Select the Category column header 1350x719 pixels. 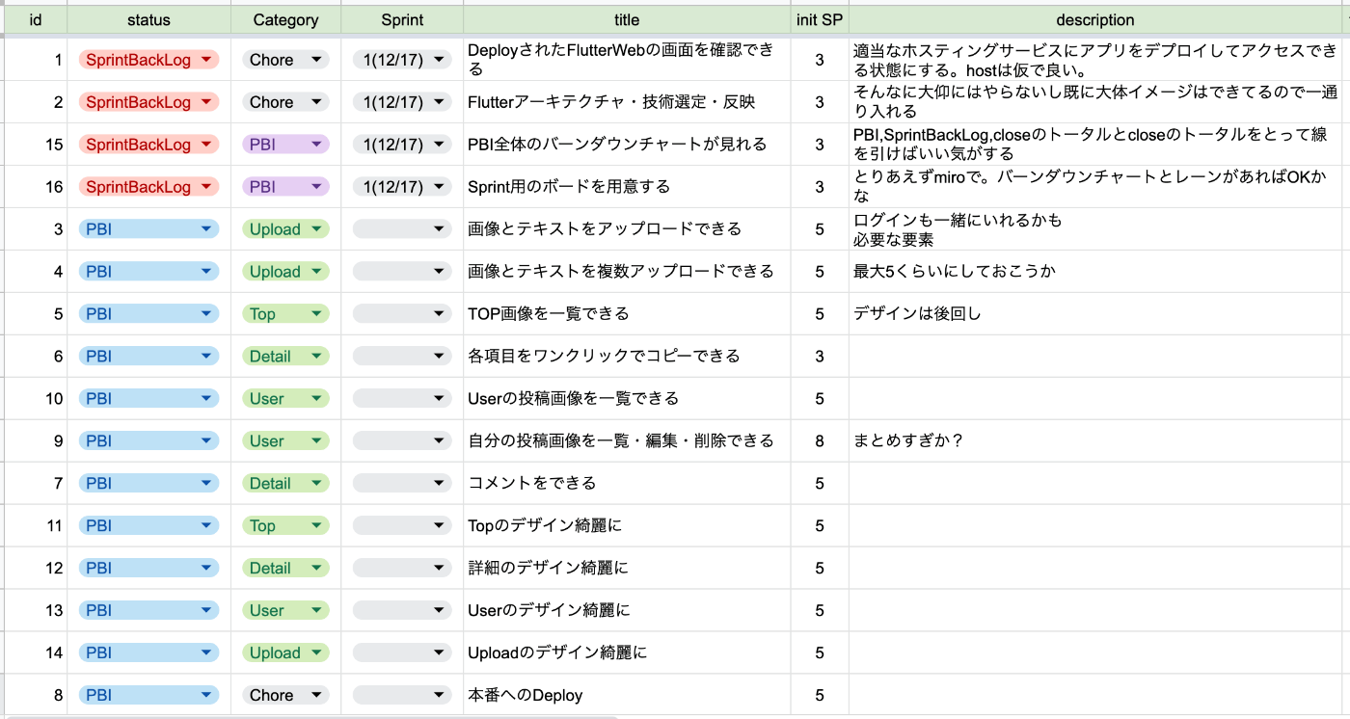tap(285, 19)
